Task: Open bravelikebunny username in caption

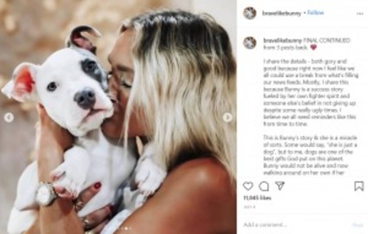Action: [x=282, y=40]
